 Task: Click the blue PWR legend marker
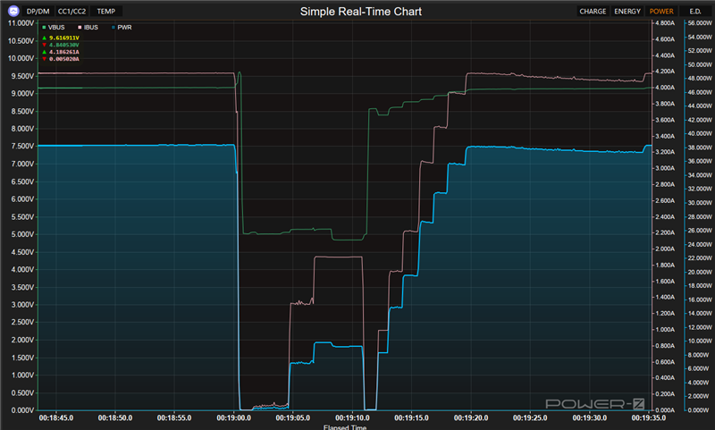coord(113,28)
